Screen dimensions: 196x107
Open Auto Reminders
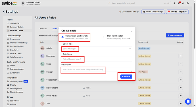point(15,57)
